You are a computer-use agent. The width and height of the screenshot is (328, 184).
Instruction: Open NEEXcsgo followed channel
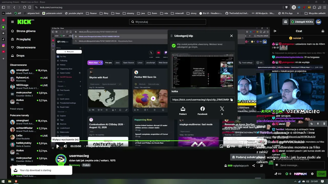[29, 87]
